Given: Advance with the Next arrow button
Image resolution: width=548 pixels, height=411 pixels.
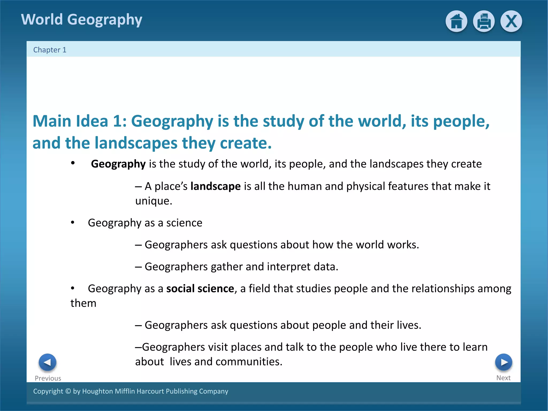Looking at the screenshot, I should click(503, 362).
